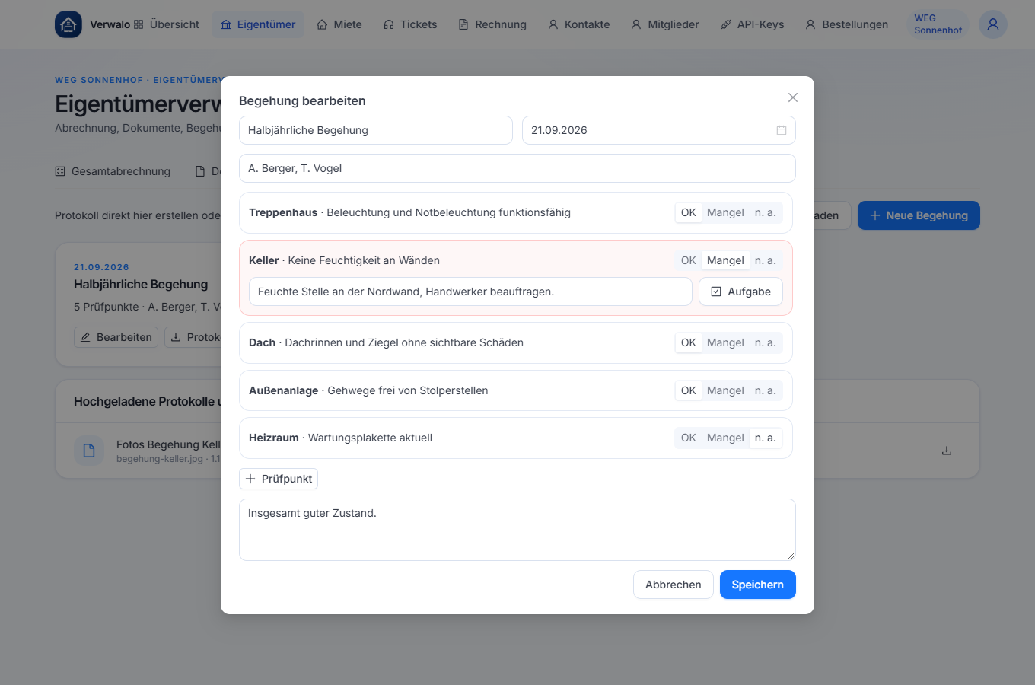
Task: Click the document icon of uploaded file
Action: coord(89,451)
